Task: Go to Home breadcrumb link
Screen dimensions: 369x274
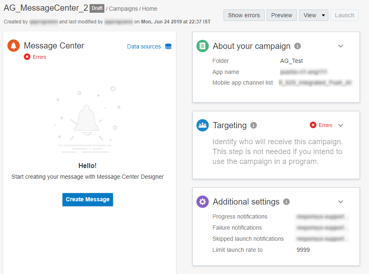Action: 150,9
